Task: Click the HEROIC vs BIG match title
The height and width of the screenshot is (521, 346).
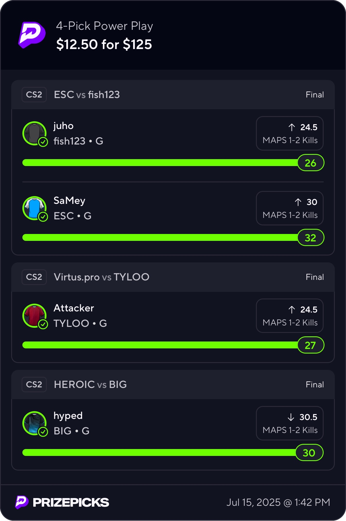Action: pos(90,385)
